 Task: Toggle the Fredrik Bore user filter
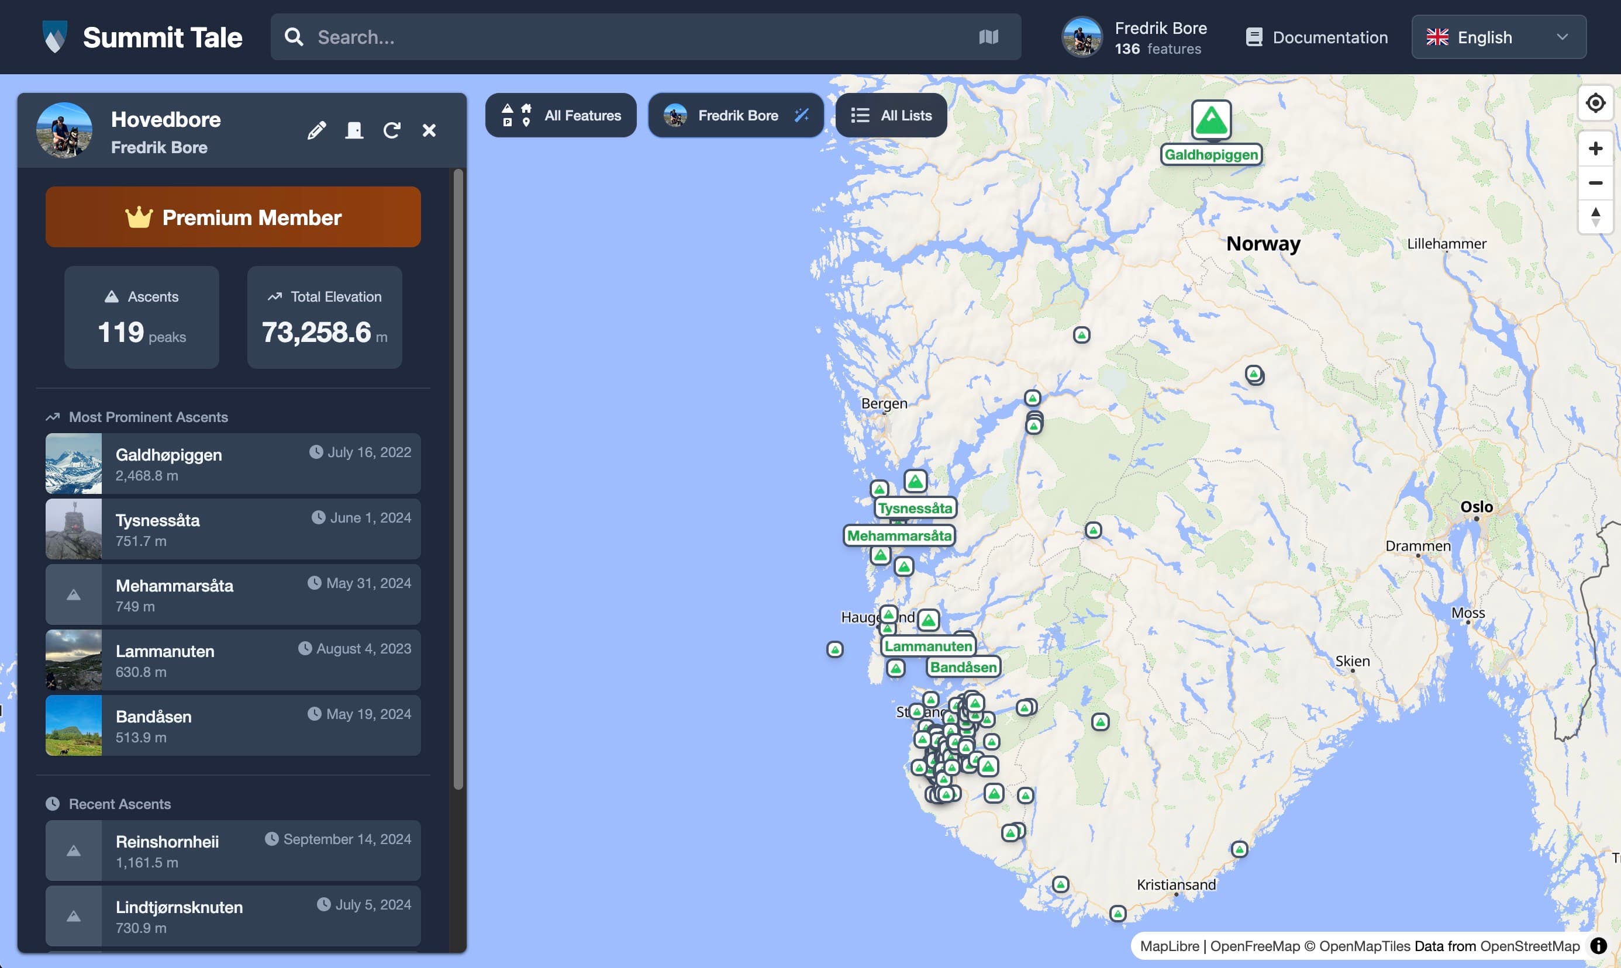(736, 116)
